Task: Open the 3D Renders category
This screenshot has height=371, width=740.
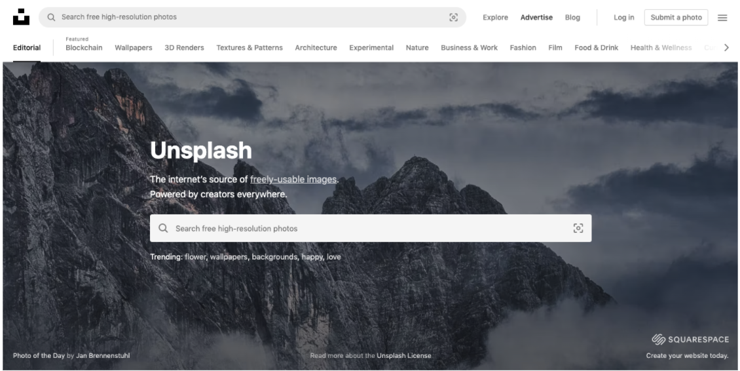Action: click(x=184, y=48)
